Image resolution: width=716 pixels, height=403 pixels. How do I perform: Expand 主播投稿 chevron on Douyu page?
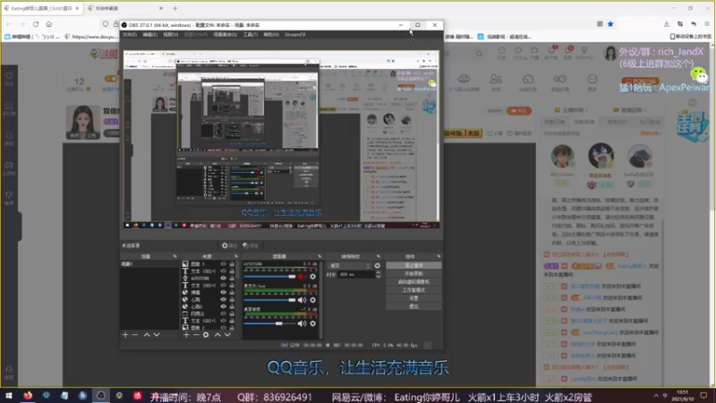tap(586, 110)
